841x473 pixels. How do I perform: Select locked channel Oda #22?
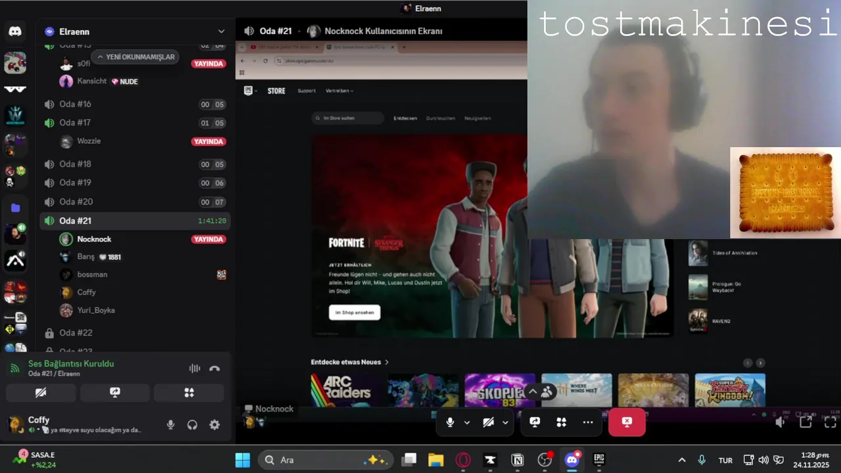(135, 333)
